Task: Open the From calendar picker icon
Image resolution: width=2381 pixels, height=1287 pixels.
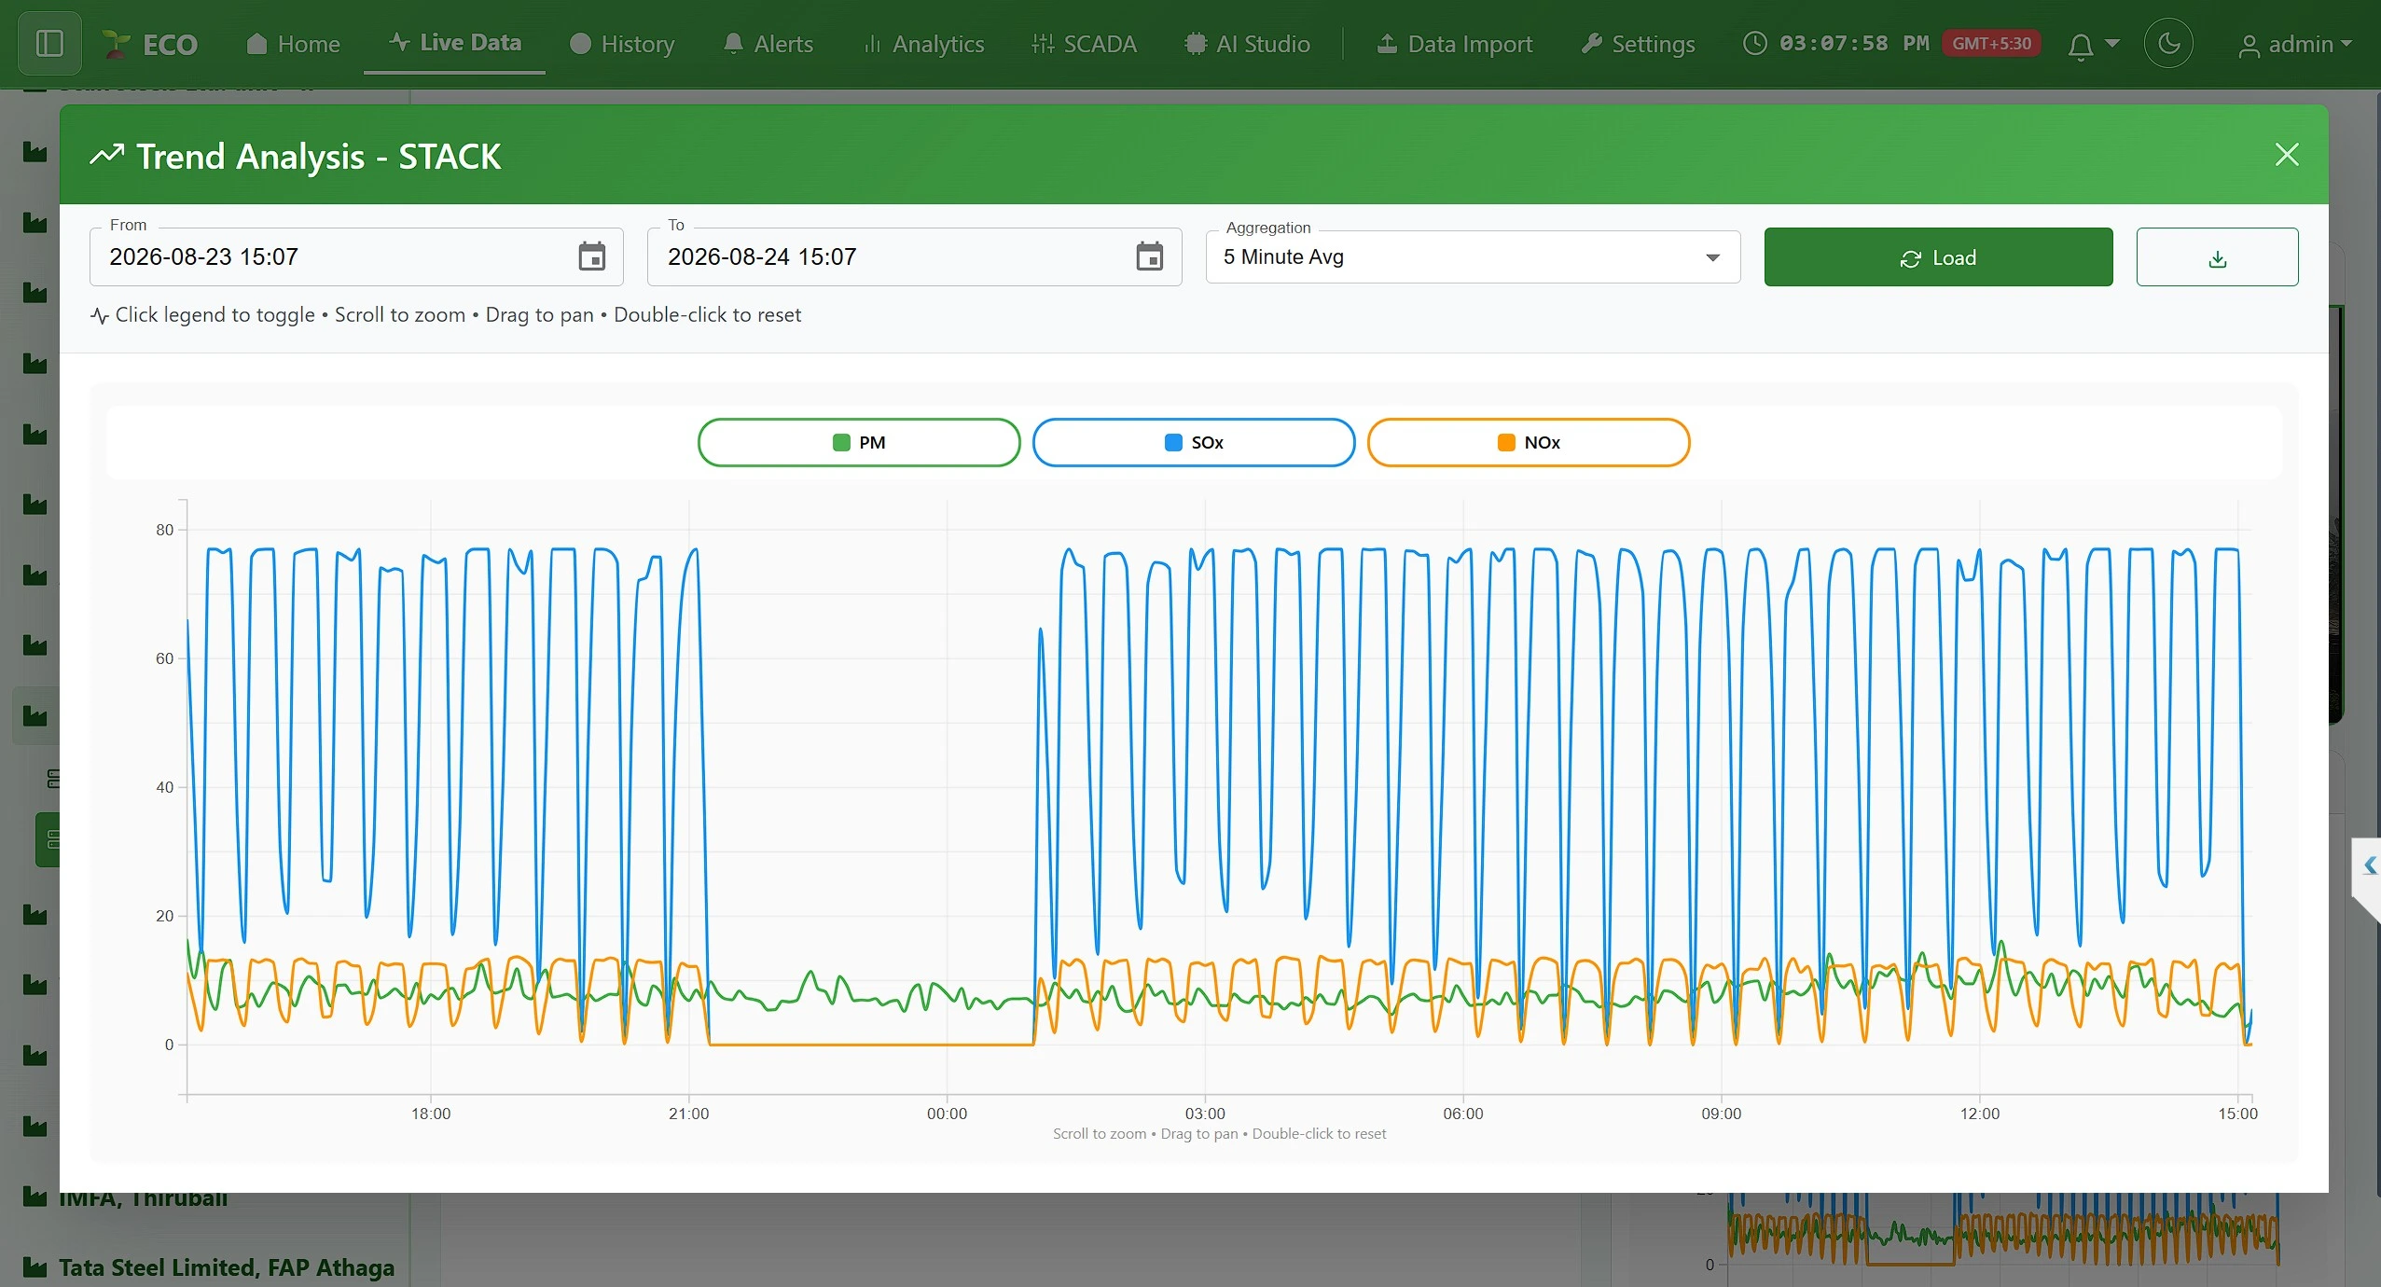Action: (591, 256)
